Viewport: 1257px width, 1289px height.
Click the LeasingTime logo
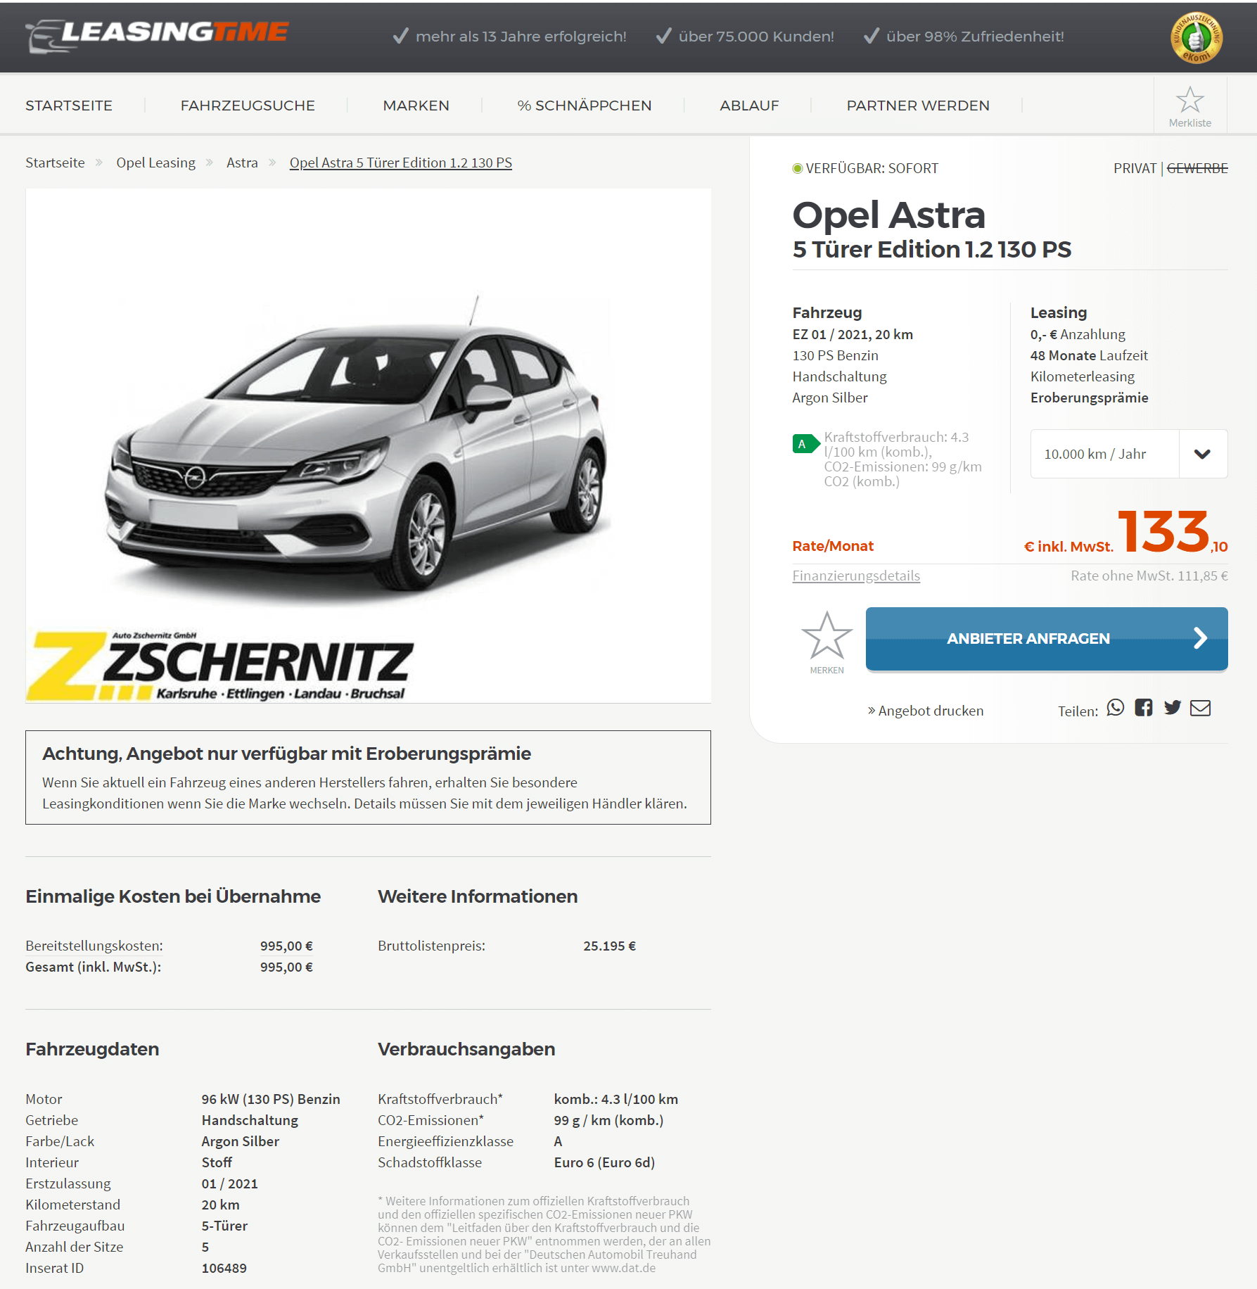pos(158,35)
